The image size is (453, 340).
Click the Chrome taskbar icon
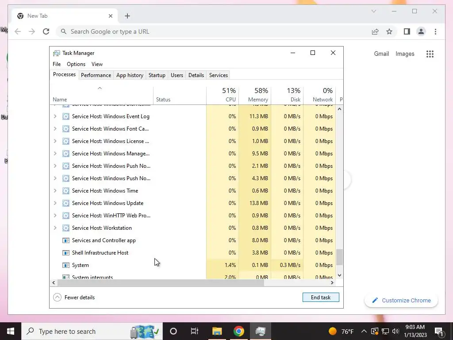[x=238, y=331]
